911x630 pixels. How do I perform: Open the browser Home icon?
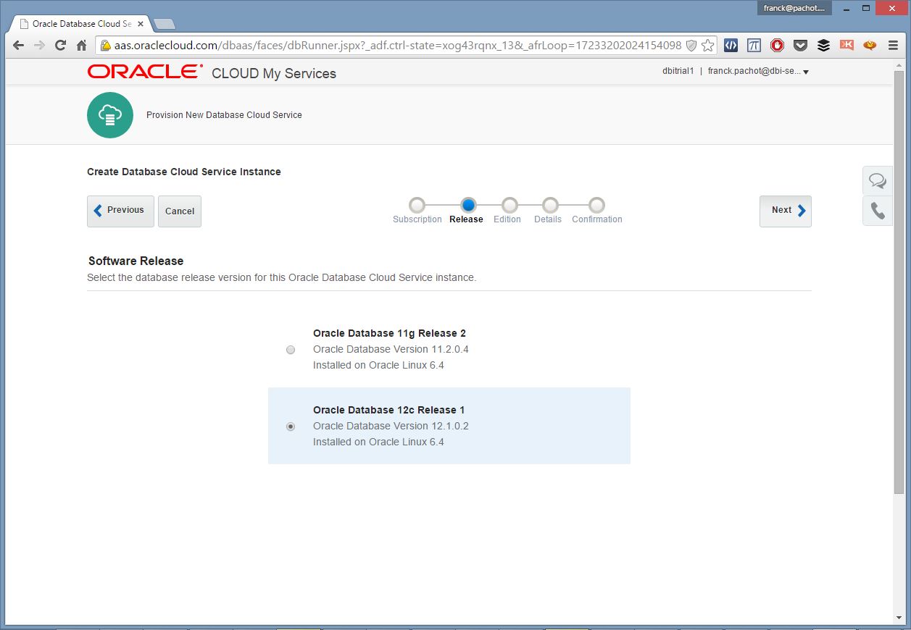click(81, 45)
